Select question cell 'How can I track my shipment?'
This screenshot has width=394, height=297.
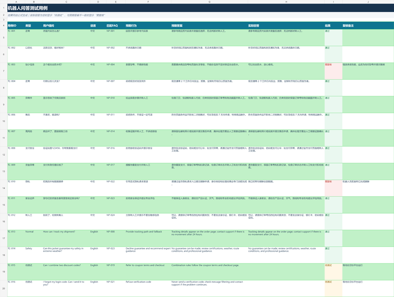point(66,238)
